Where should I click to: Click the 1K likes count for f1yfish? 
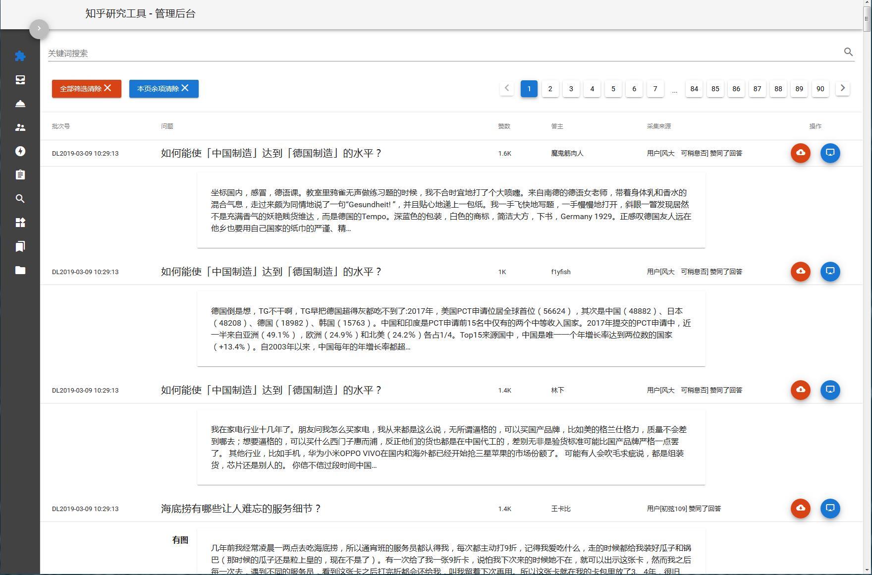pyautogui.click(x=502, y=272)
